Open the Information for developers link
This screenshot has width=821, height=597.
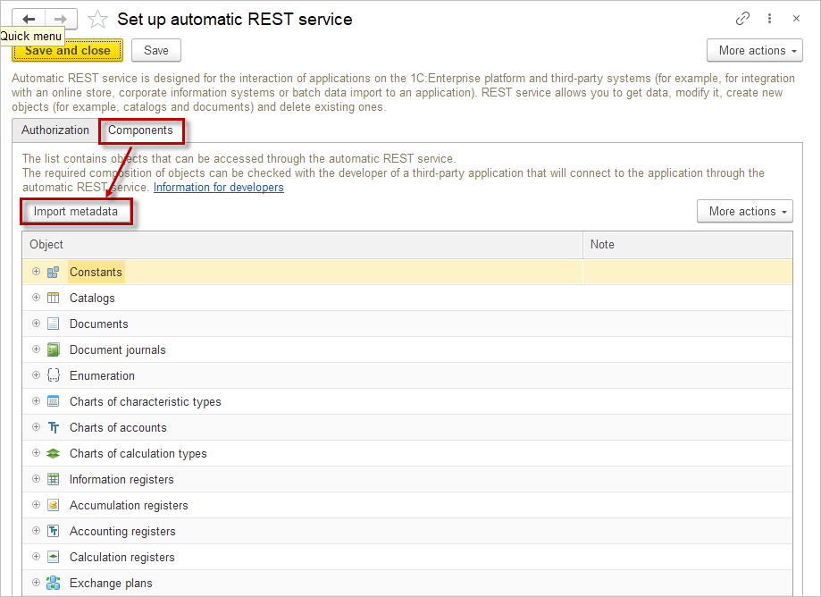tap(218, 188)
